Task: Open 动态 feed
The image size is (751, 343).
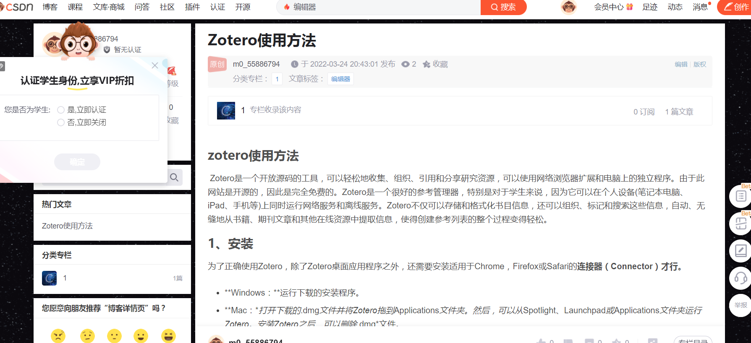Action: tap(675, 7)
